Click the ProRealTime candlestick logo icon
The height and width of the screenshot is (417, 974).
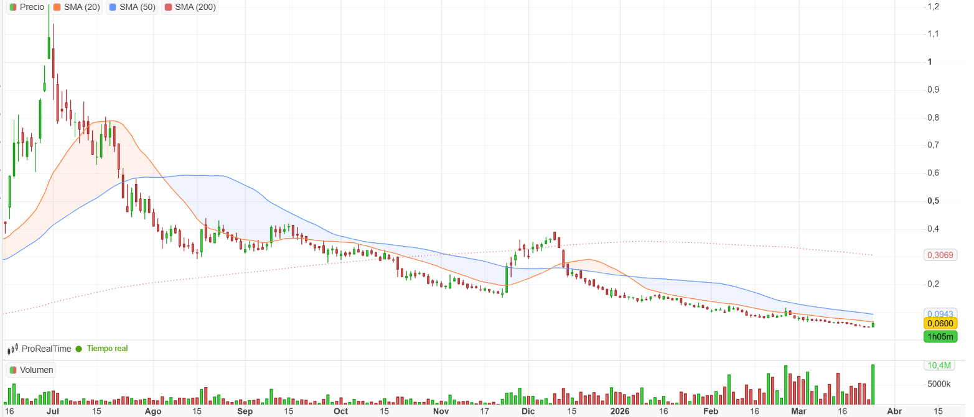[x=12, y=349]
